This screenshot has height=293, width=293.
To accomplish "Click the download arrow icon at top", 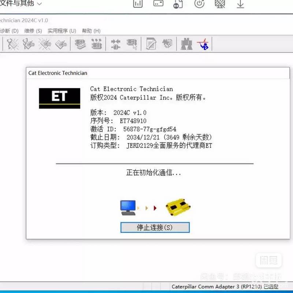I will point(240,4).
